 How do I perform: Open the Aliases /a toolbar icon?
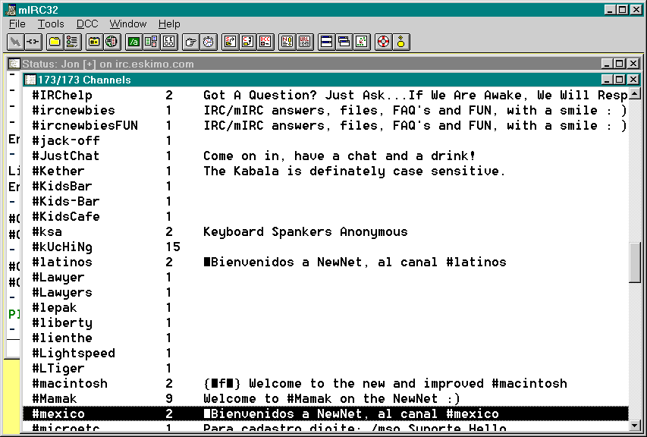coord(133,42)
